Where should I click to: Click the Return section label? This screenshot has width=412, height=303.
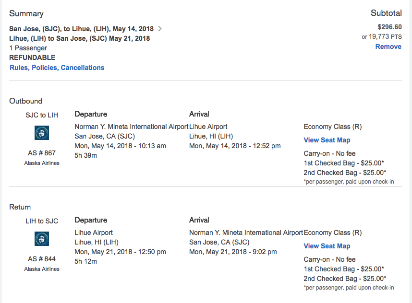click(x=20, y=207)
